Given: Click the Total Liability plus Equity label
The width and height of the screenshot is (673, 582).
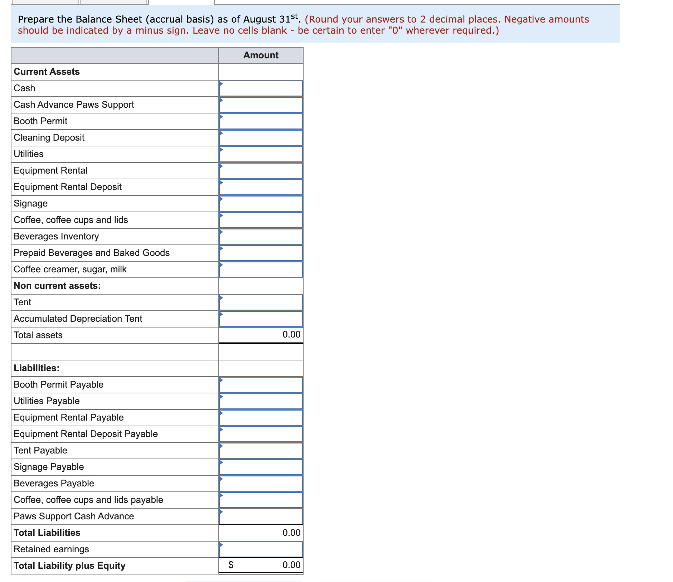Looking at the screenshot, I should [69, 566].
